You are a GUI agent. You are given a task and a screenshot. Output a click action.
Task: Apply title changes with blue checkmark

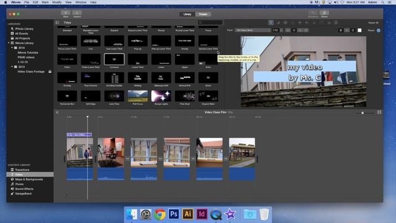[x=378, y=30]
